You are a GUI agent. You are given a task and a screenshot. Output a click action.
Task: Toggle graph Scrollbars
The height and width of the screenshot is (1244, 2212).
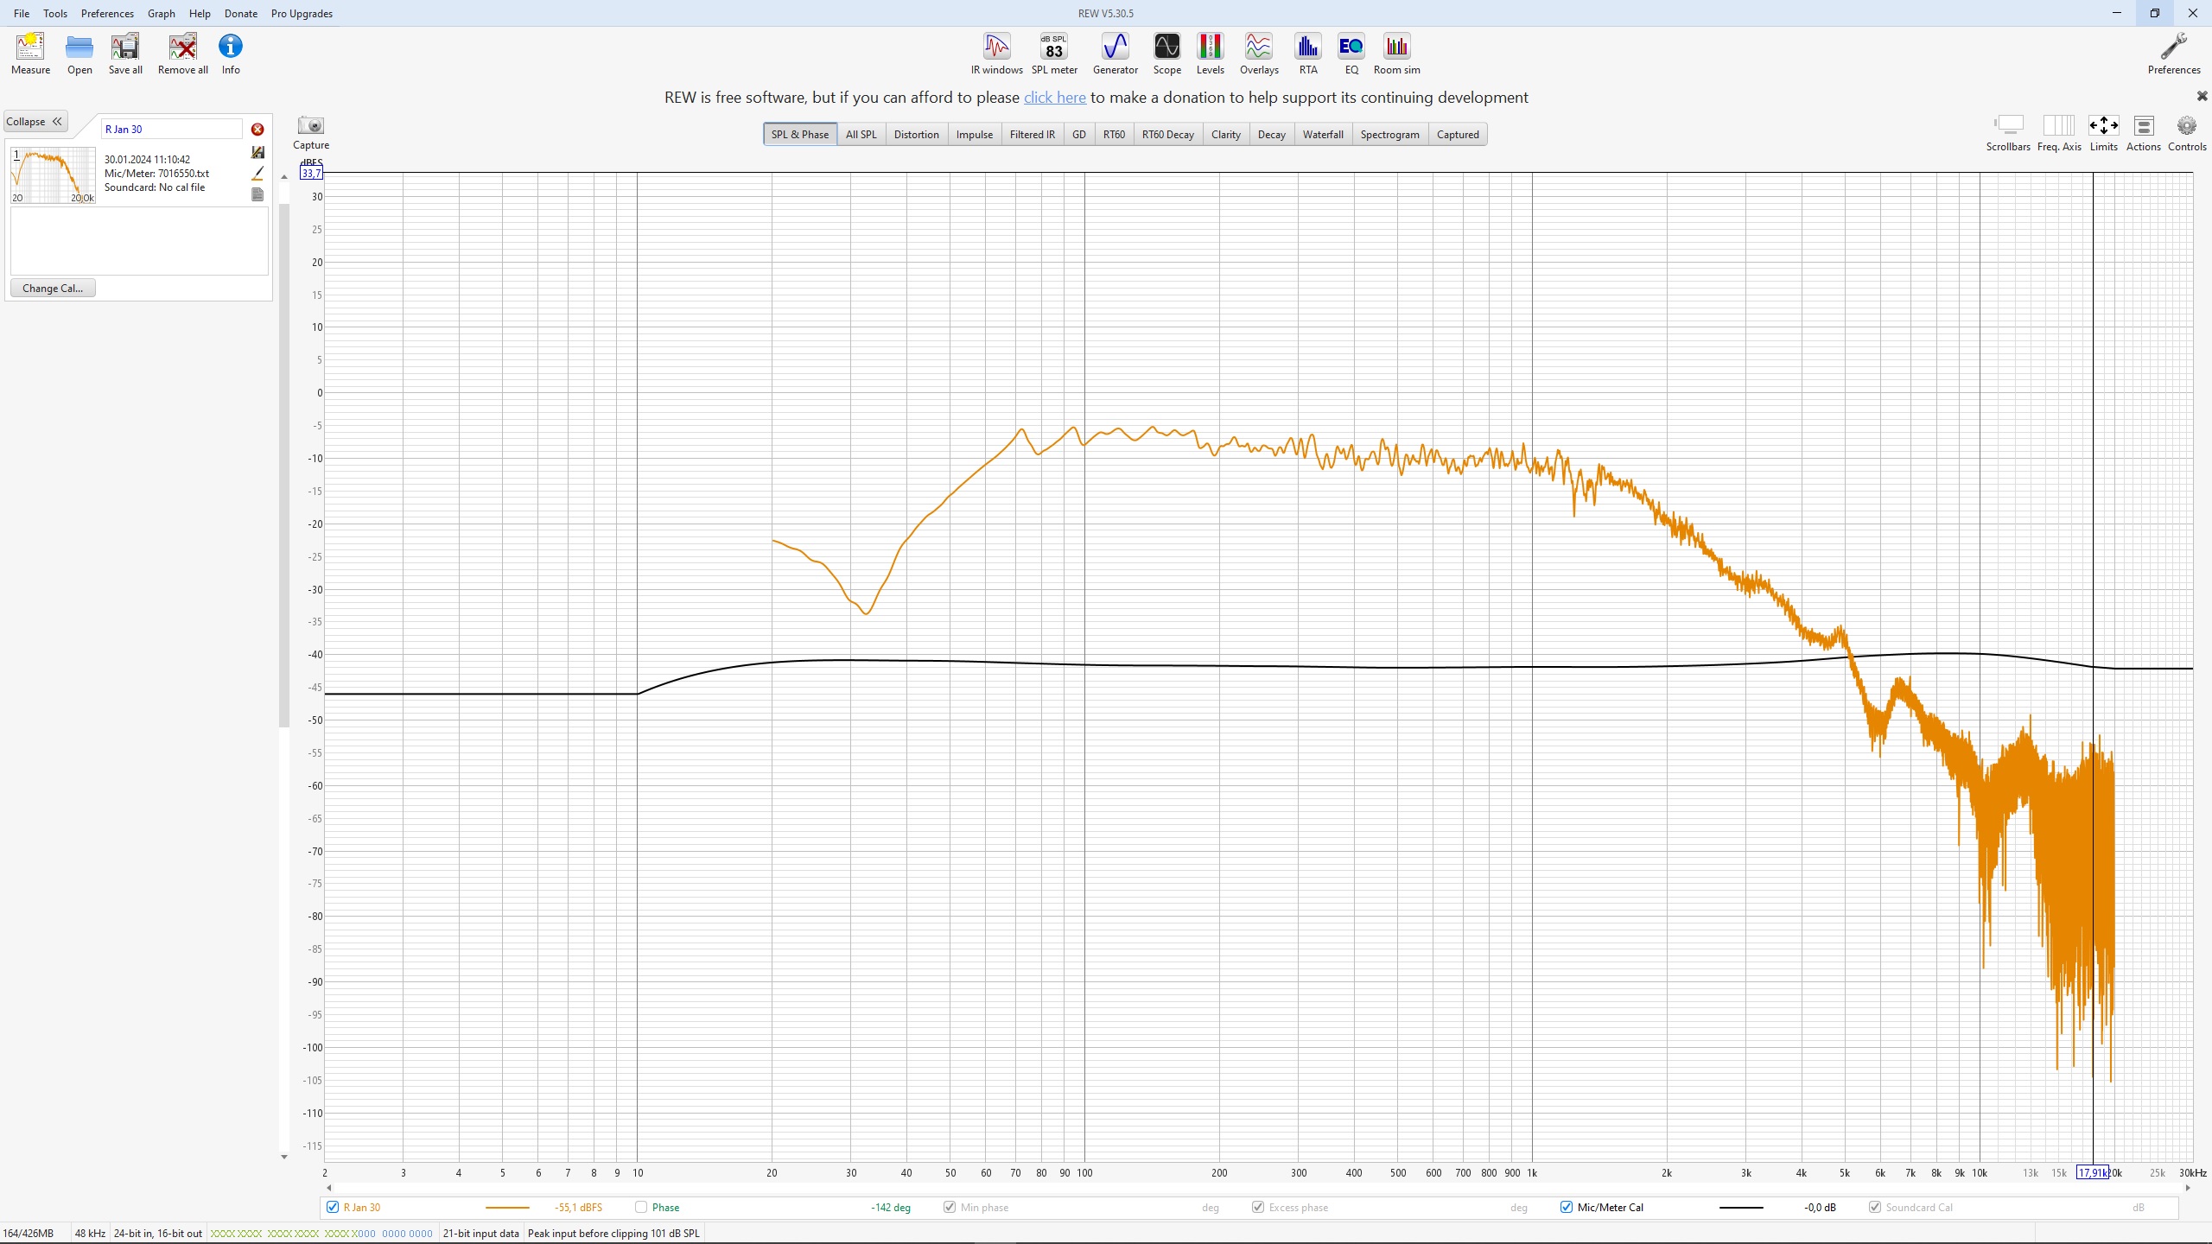pos(2008,133)
